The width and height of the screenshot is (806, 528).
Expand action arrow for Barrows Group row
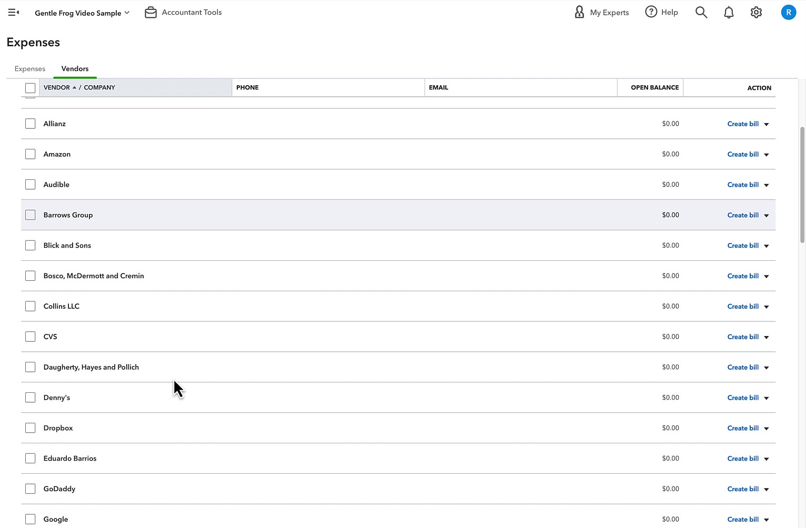[x=767, y=216]
